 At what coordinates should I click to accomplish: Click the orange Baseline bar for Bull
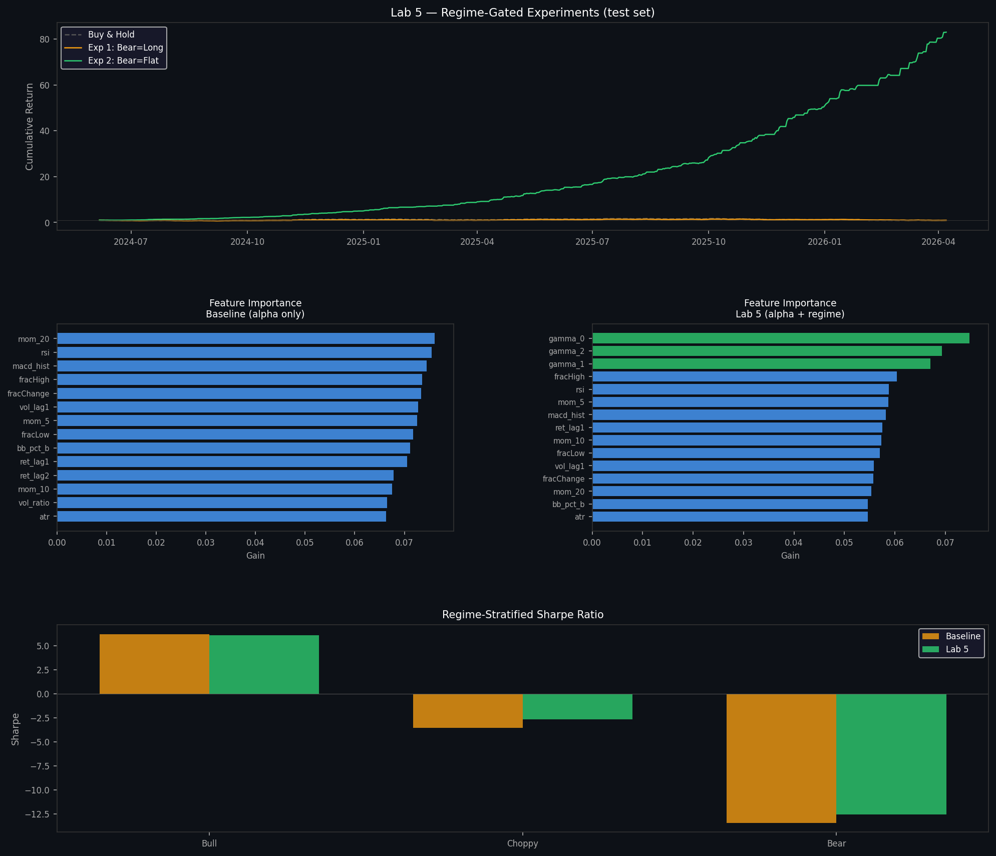pyautogui.click(x=154, y=664)
